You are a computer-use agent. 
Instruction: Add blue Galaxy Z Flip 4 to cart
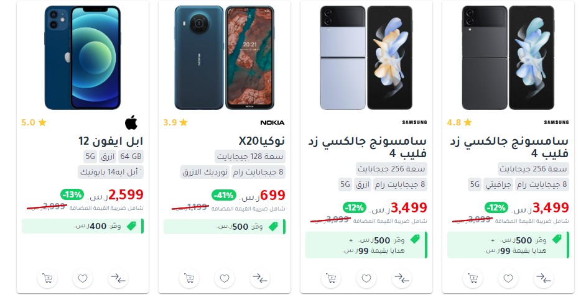click(x=331, y=278)
